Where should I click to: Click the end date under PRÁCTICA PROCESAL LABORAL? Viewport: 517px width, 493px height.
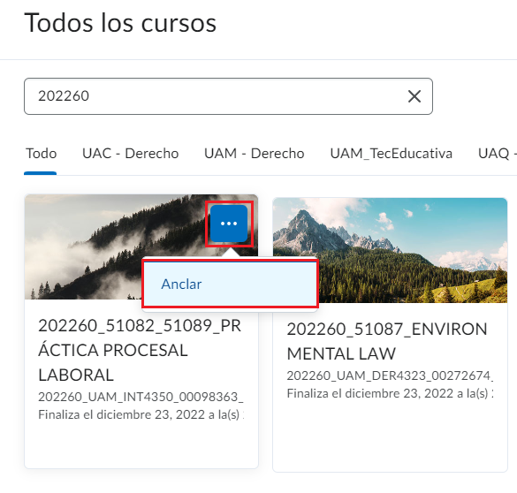click(x=141, y=414)
